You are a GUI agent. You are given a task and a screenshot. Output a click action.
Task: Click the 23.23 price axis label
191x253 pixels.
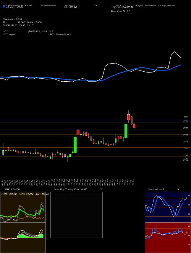186,148
